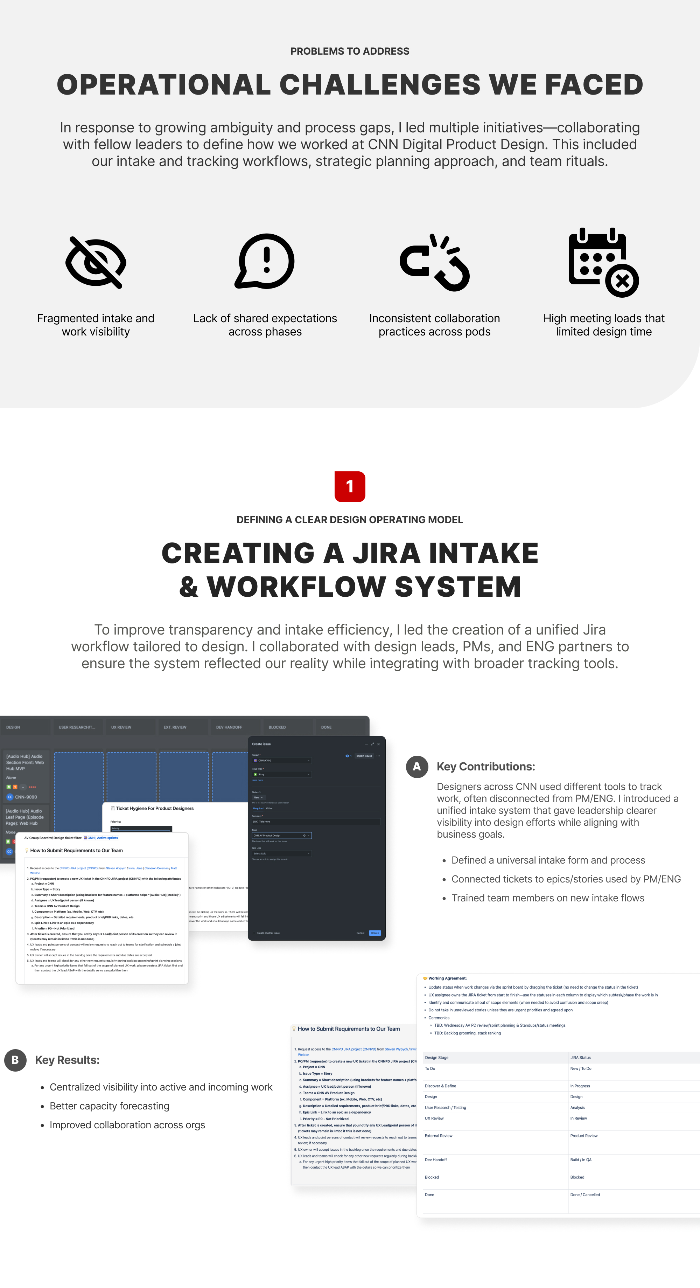
Task: Clear the CNN AV Product Design team selection
Action: (304, 836)
